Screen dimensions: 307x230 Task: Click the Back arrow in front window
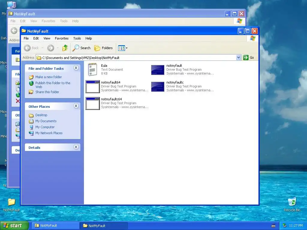27,48
